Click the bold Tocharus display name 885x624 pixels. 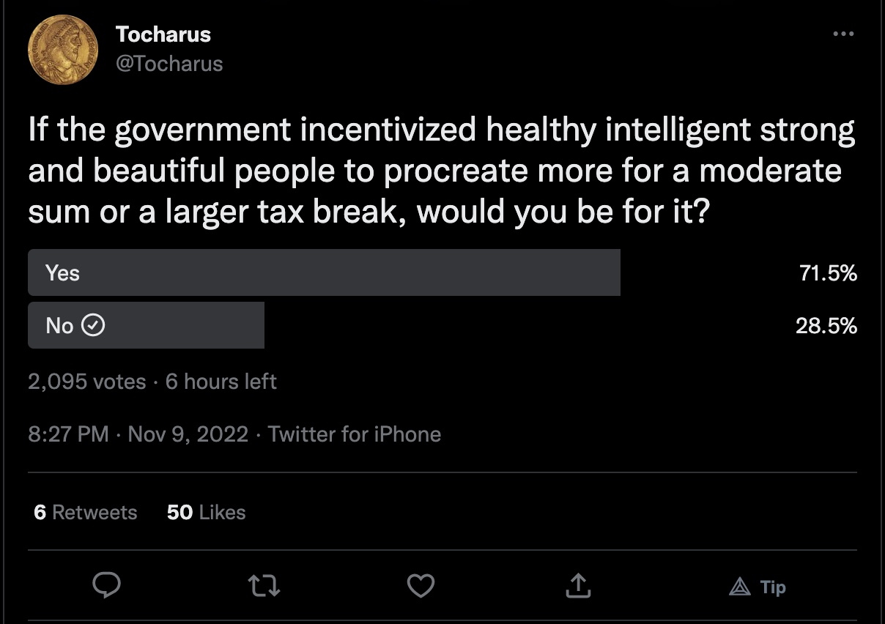pos(163,34)
